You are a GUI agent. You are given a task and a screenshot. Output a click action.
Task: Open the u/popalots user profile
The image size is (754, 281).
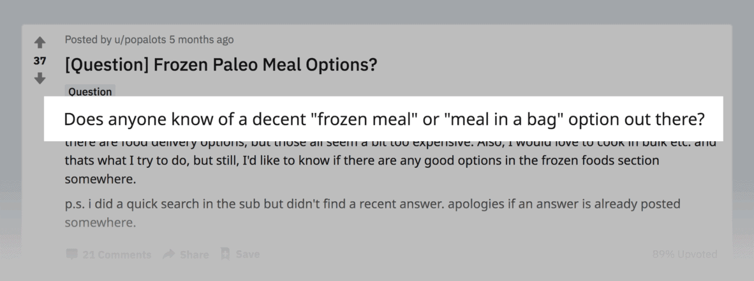tap(140, 40)
